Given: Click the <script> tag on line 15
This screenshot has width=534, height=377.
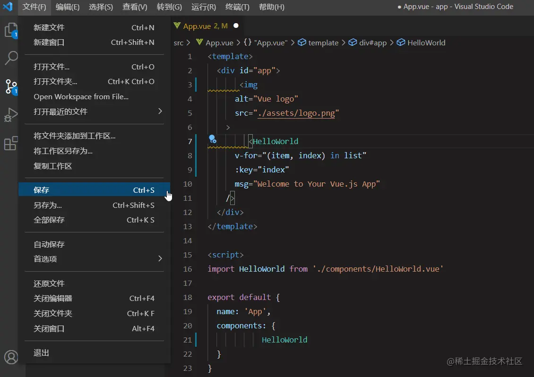Looking at the screenshot, I should [225, 255].
